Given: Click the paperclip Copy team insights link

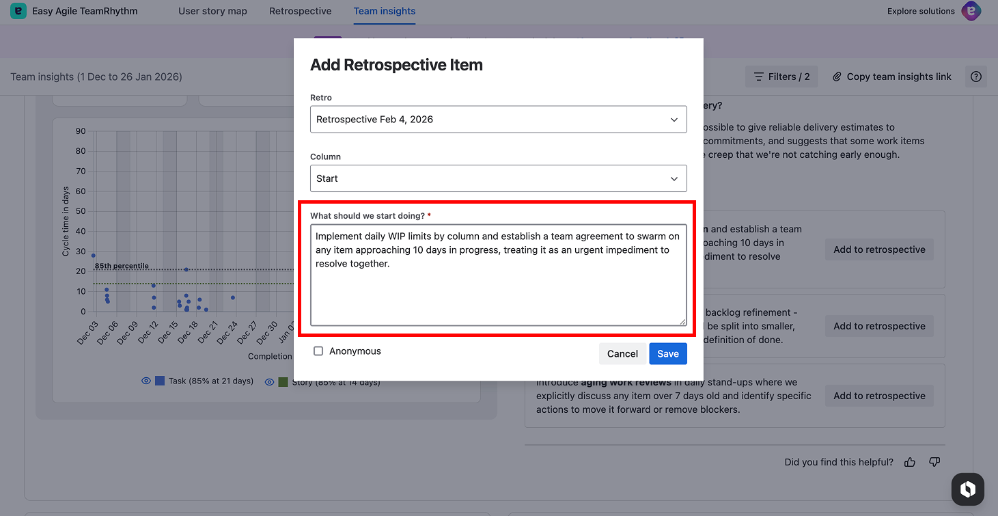Looking at the screenshot, I should [891, 77].
